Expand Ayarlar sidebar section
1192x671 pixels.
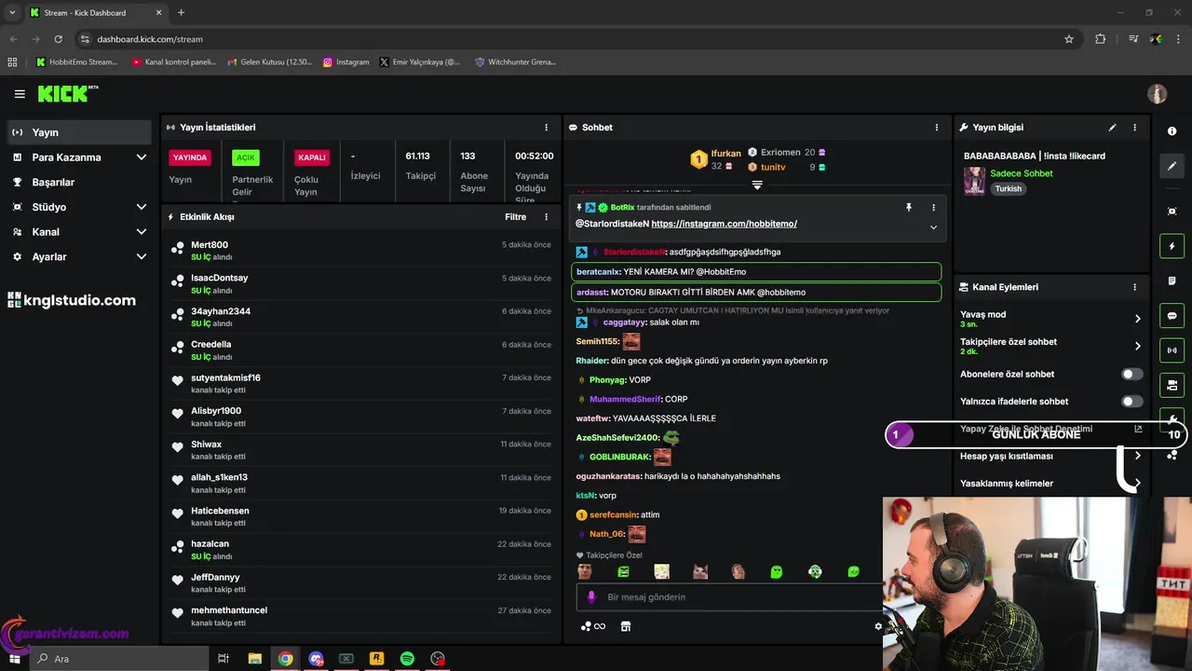pyautogui.click(x=142, y=257)
